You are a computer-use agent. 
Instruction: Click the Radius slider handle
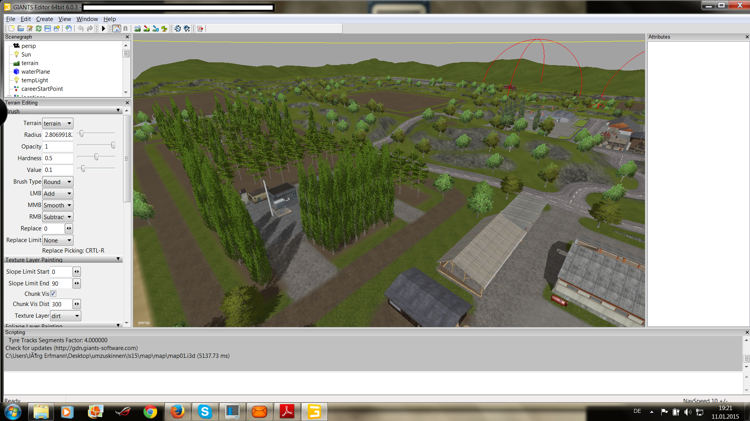(x=81, y=134)
